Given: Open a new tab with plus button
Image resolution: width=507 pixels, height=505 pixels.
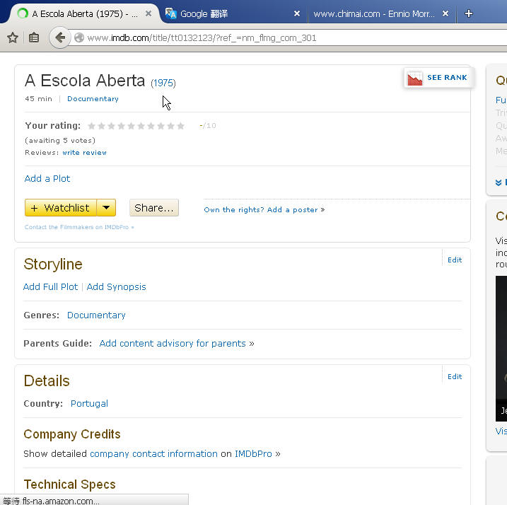Looking at the screenshot, I should [469, 13].
